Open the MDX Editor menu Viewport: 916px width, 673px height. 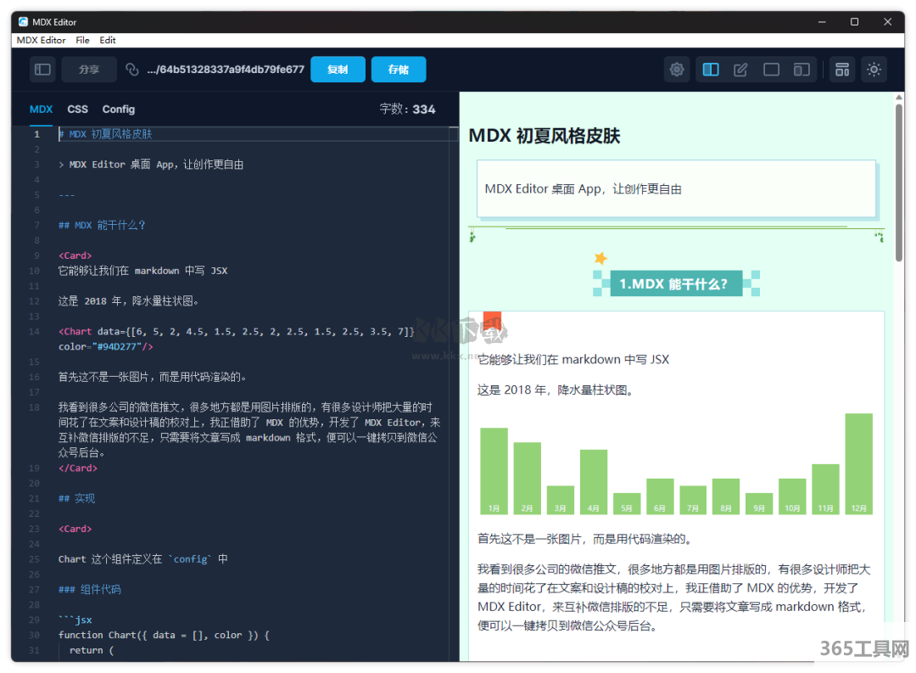click(x=41, y=40)
